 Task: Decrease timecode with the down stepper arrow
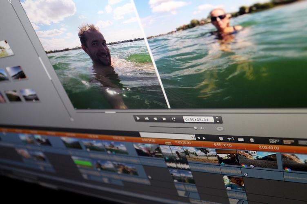[218, 121]
